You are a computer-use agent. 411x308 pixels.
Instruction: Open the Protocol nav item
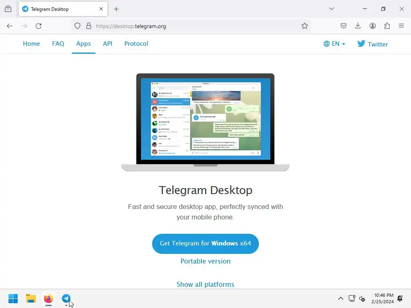pyautogui.click(x=136, y=44)
